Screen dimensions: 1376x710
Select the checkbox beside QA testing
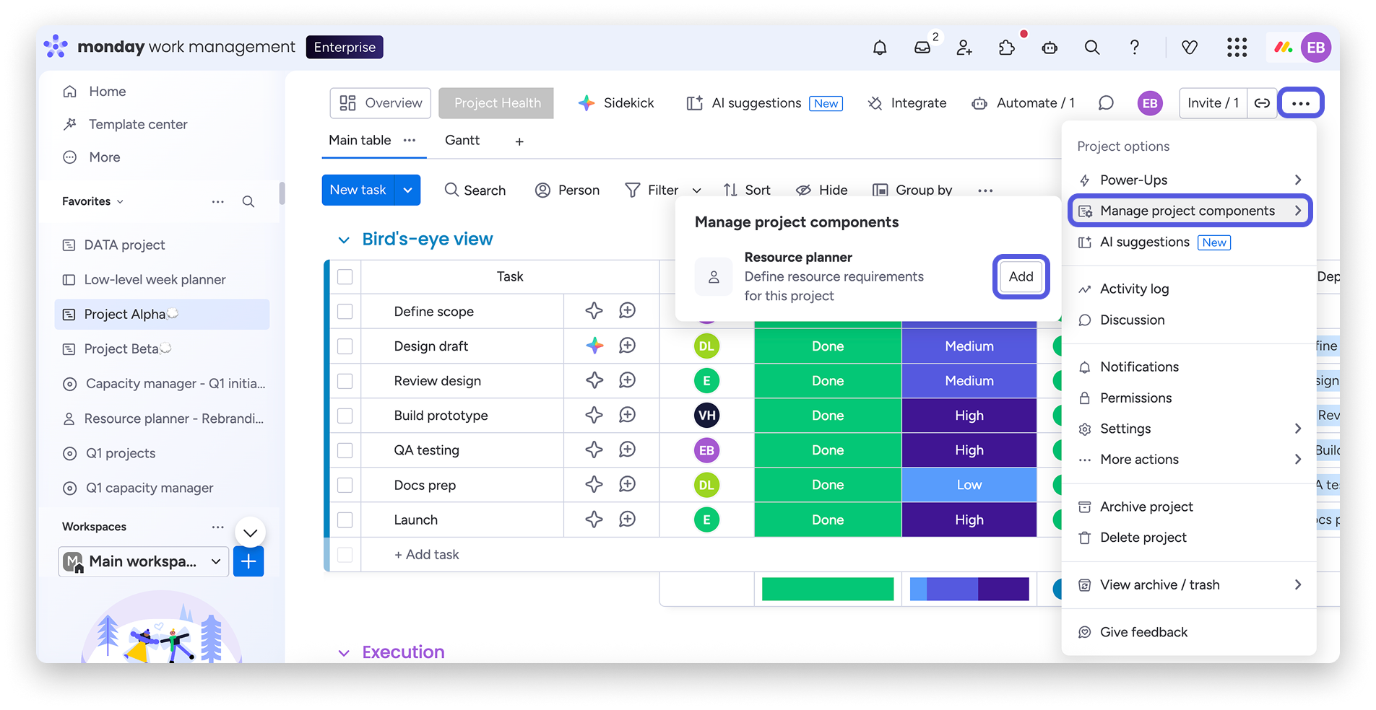click(x=345, y=450)
